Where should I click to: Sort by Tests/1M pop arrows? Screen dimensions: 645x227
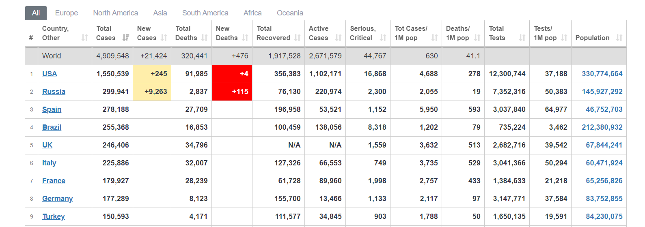pos(564,38)
